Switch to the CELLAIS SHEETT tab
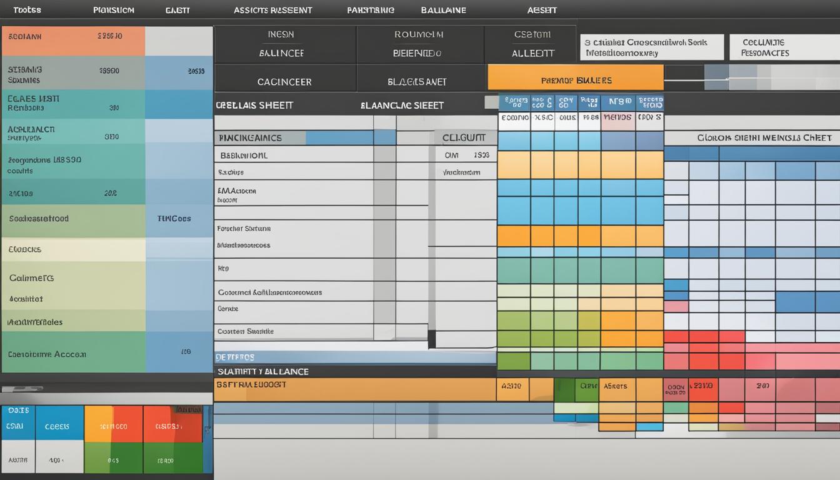Image resolution: width=840 pixels, height=480 pixels. click(255, 105)
